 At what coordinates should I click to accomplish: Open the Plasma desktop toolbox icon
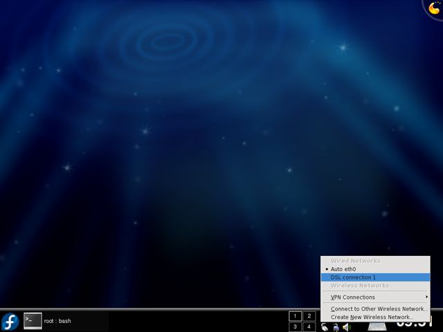[x=434, y=8]
